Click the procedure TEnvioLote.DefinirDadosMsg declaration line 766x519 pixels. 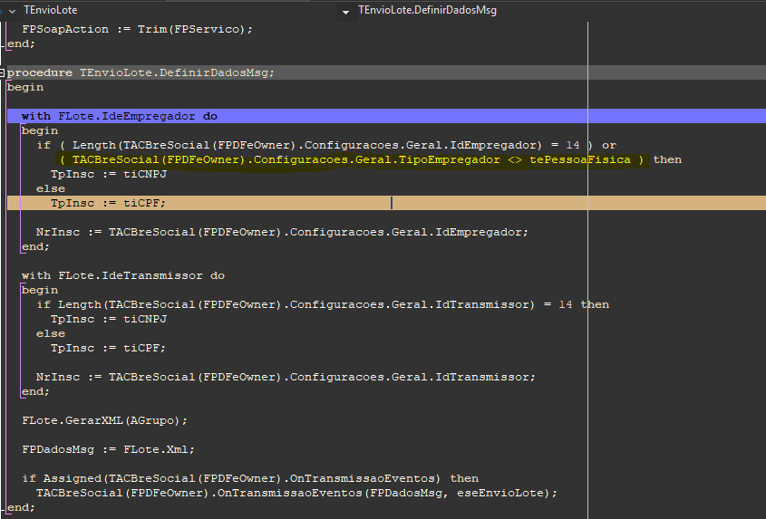(141, 72)
